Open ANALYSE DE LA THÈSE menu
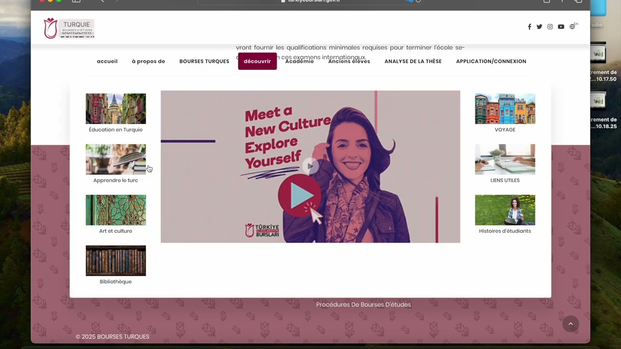Viewport: 621px width, 349px height. pos(413,62)
